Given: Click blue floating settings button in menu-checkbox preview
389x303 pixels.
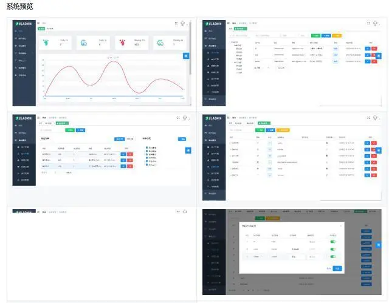Looking at the screenshot, I should tap(188, 150).
